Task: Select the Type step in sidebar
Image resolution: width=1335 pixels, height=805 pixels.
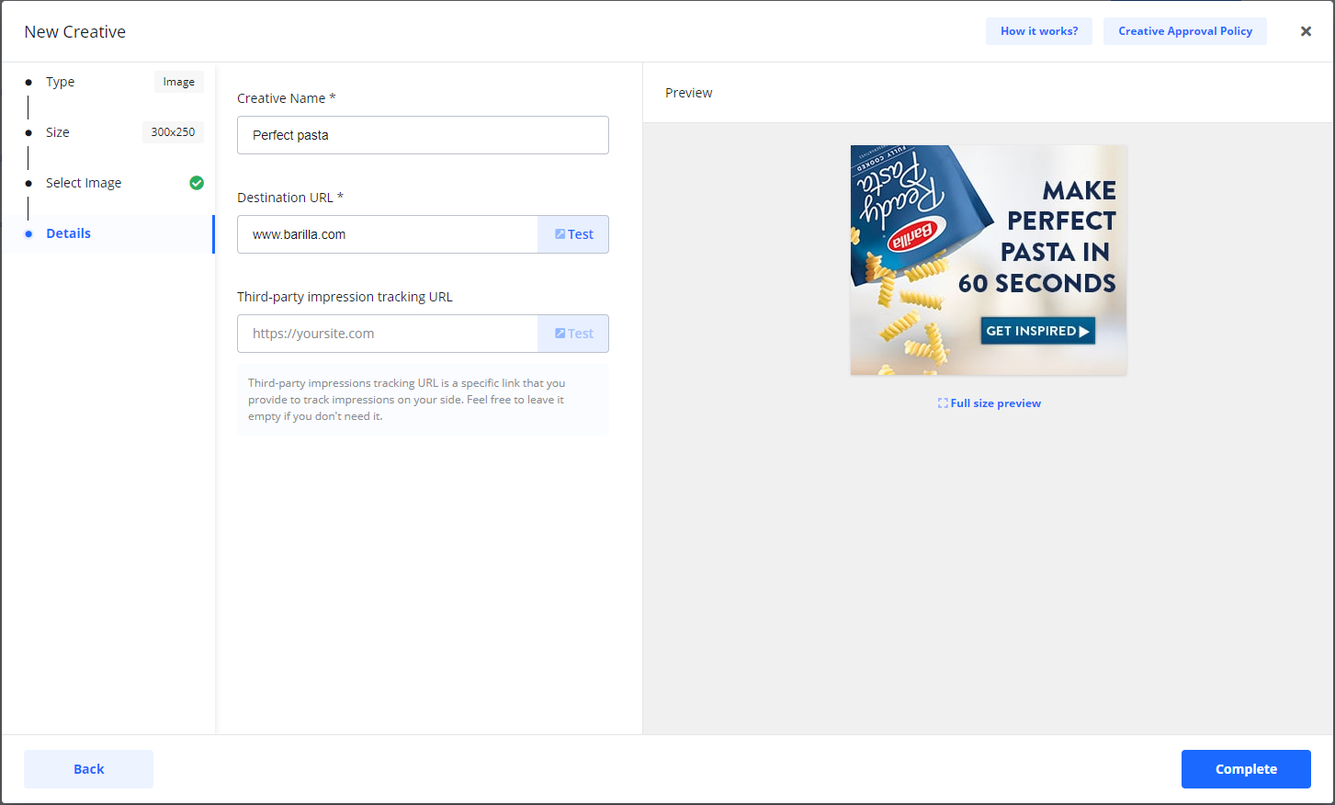Action: 61,82
